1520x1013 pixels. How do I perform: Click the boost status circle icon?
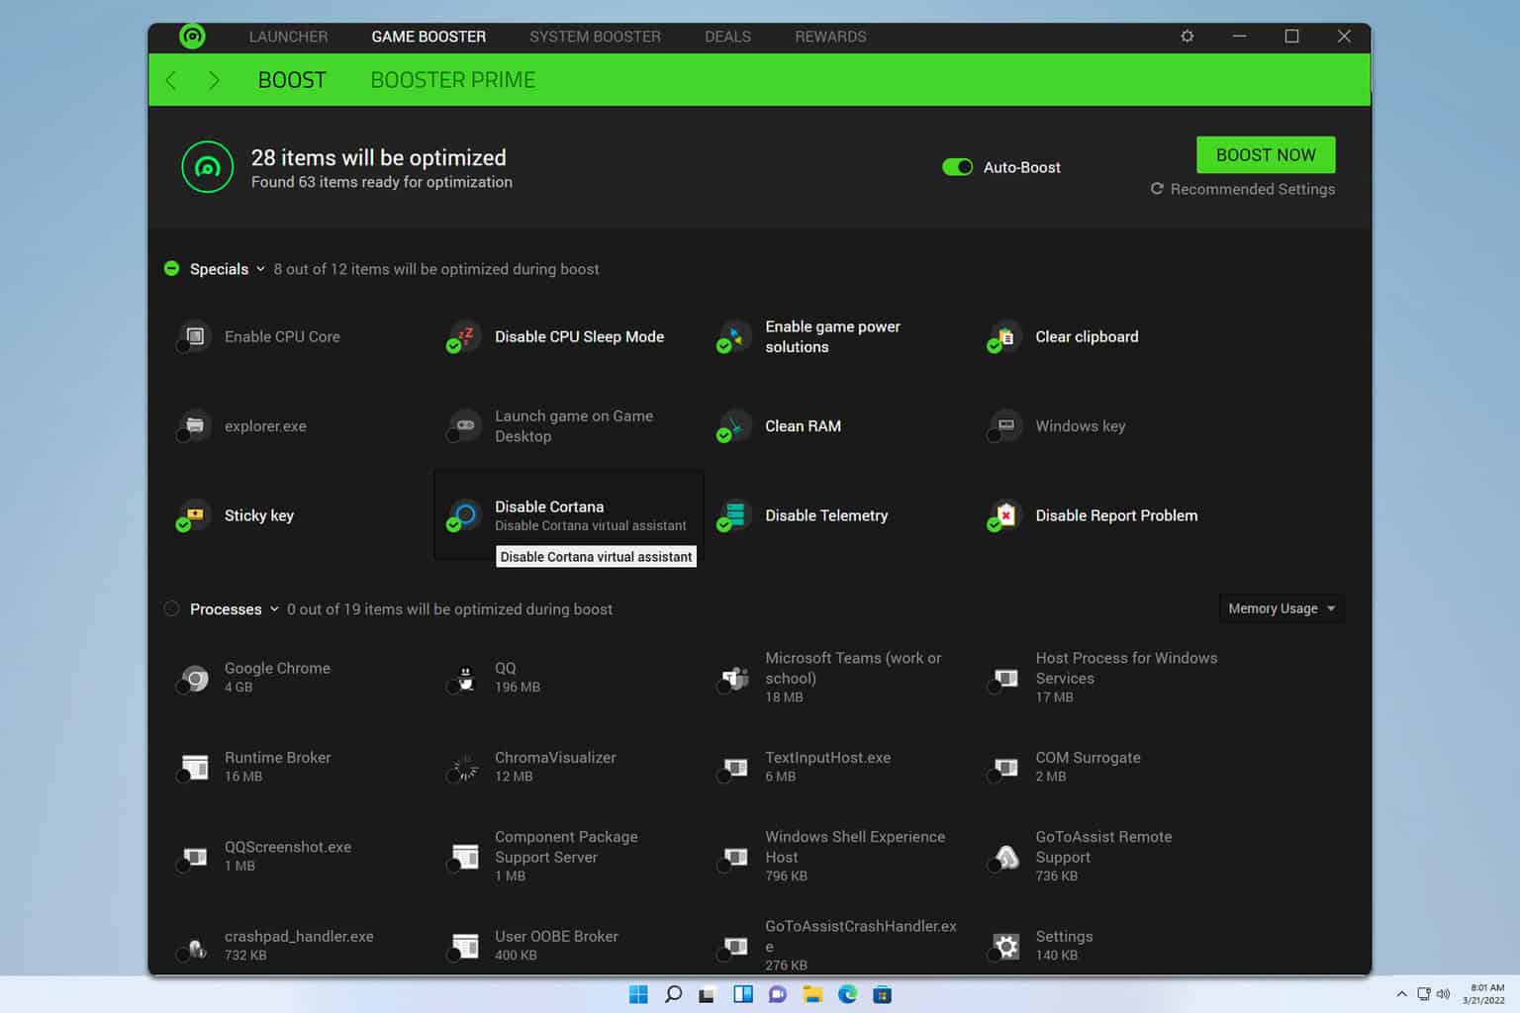point(208,167)
